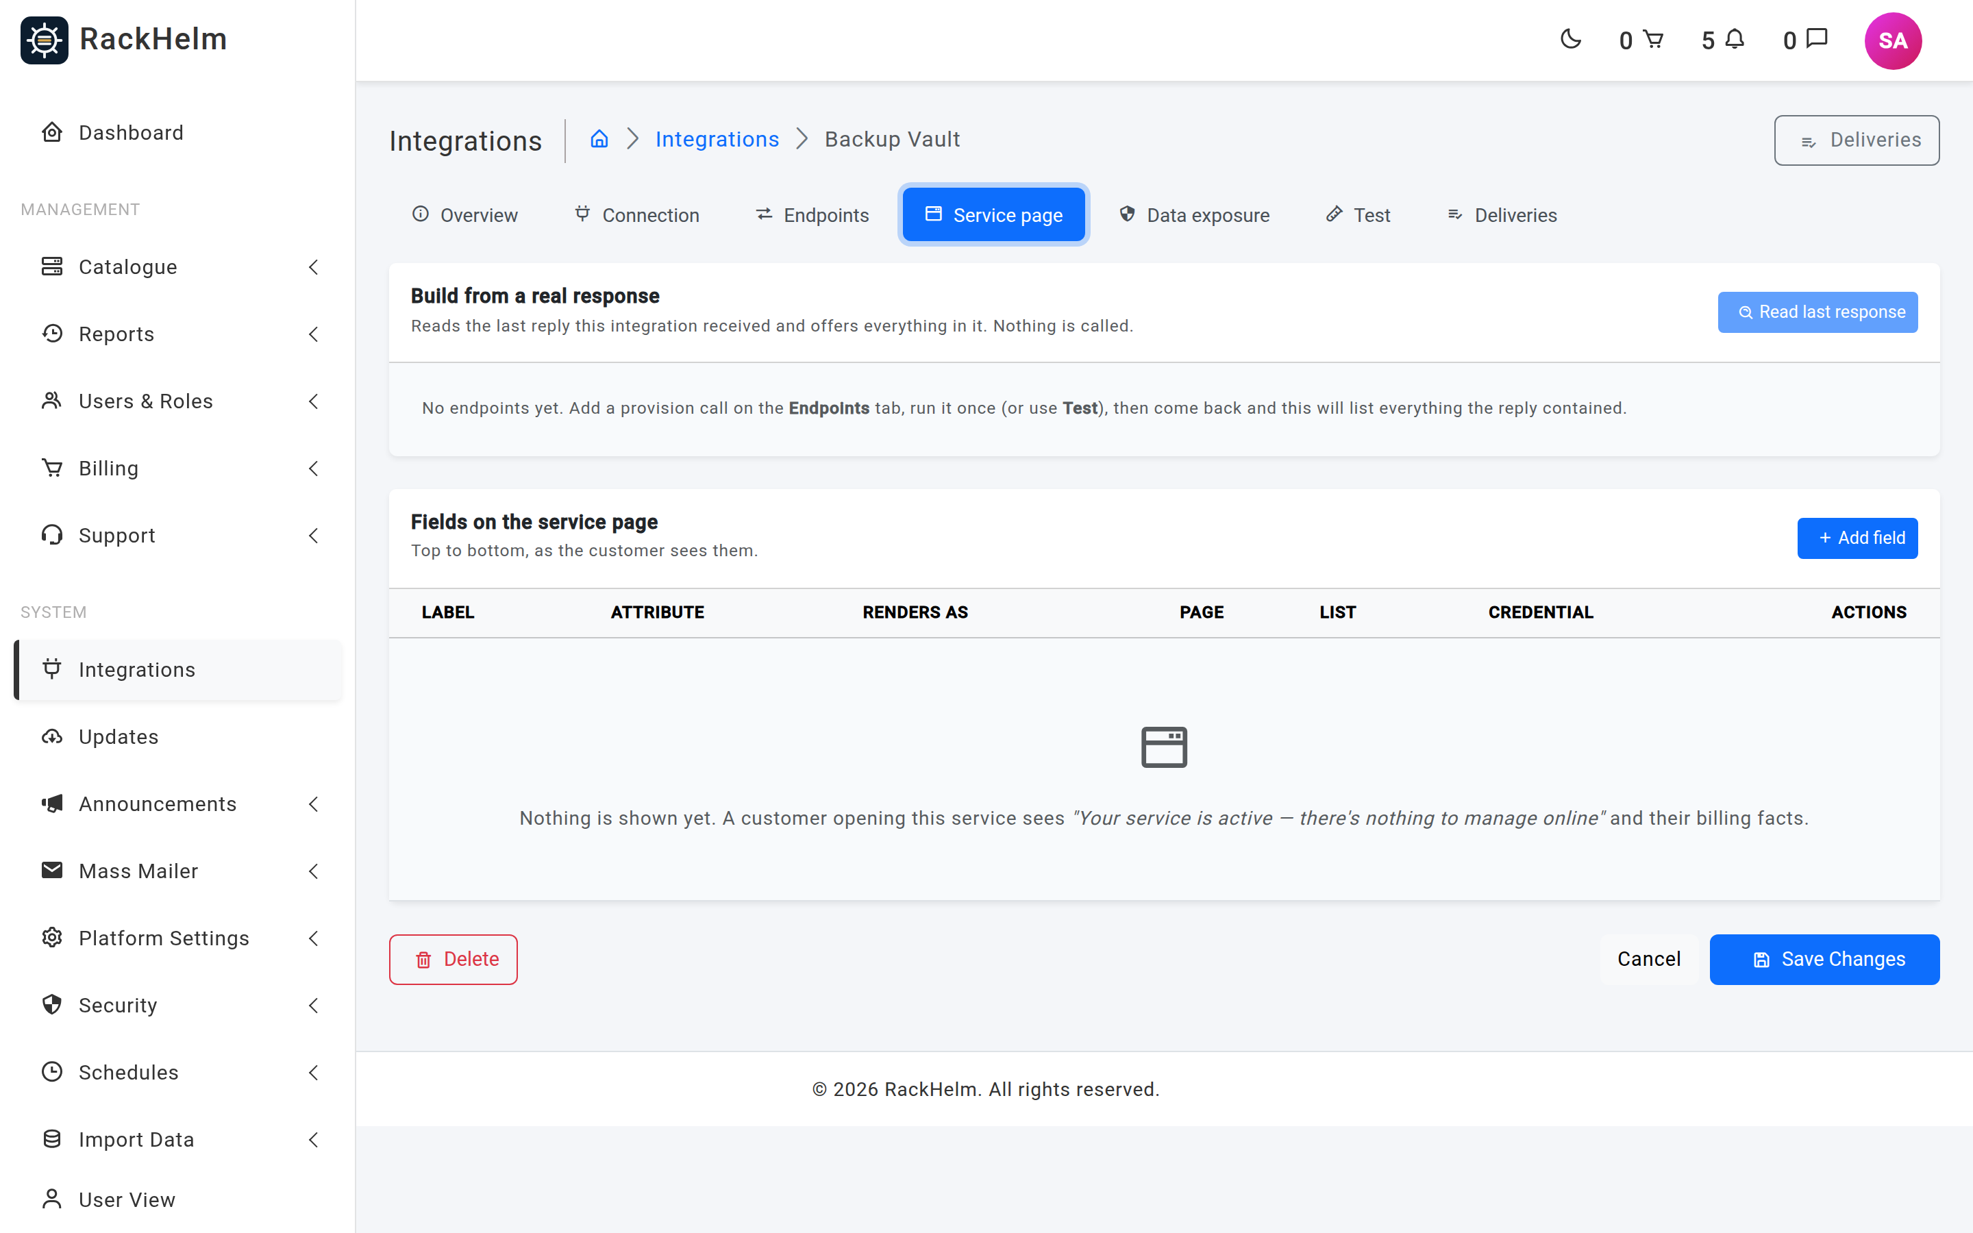Switch to the Data exposure tab
The width and height of the screenshot is (1973, 1233).
(x=1194, y=214)
